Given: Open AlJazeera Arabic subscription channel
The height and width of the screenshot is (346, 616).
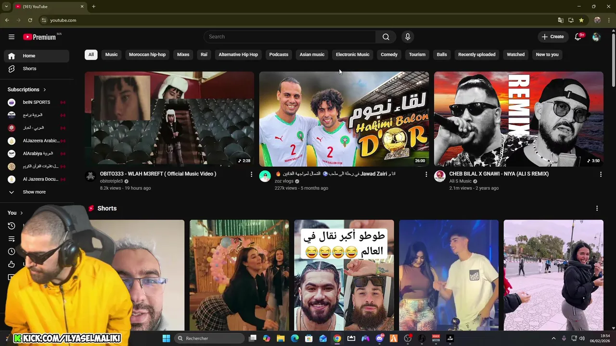Looking at the screenshot, I should 37,141.
